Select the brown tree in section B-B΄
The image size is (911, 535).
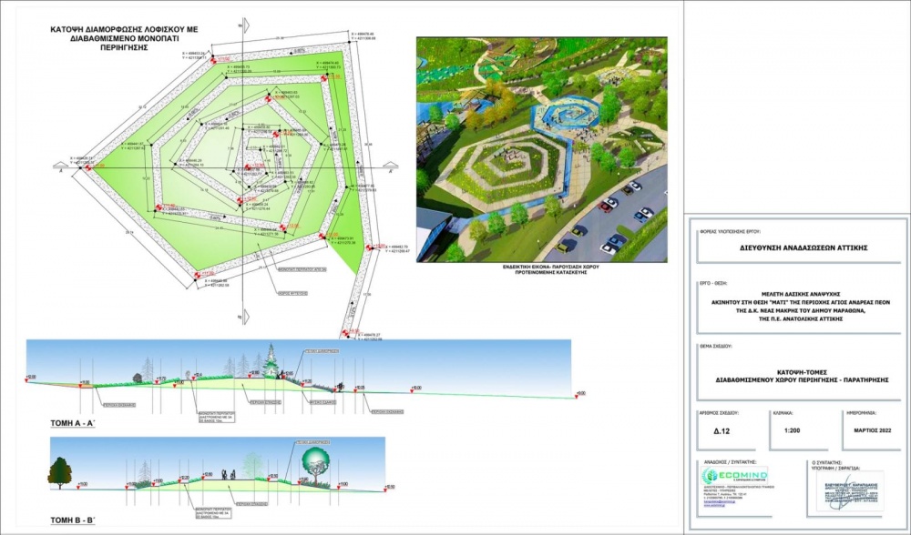[60, 474]
